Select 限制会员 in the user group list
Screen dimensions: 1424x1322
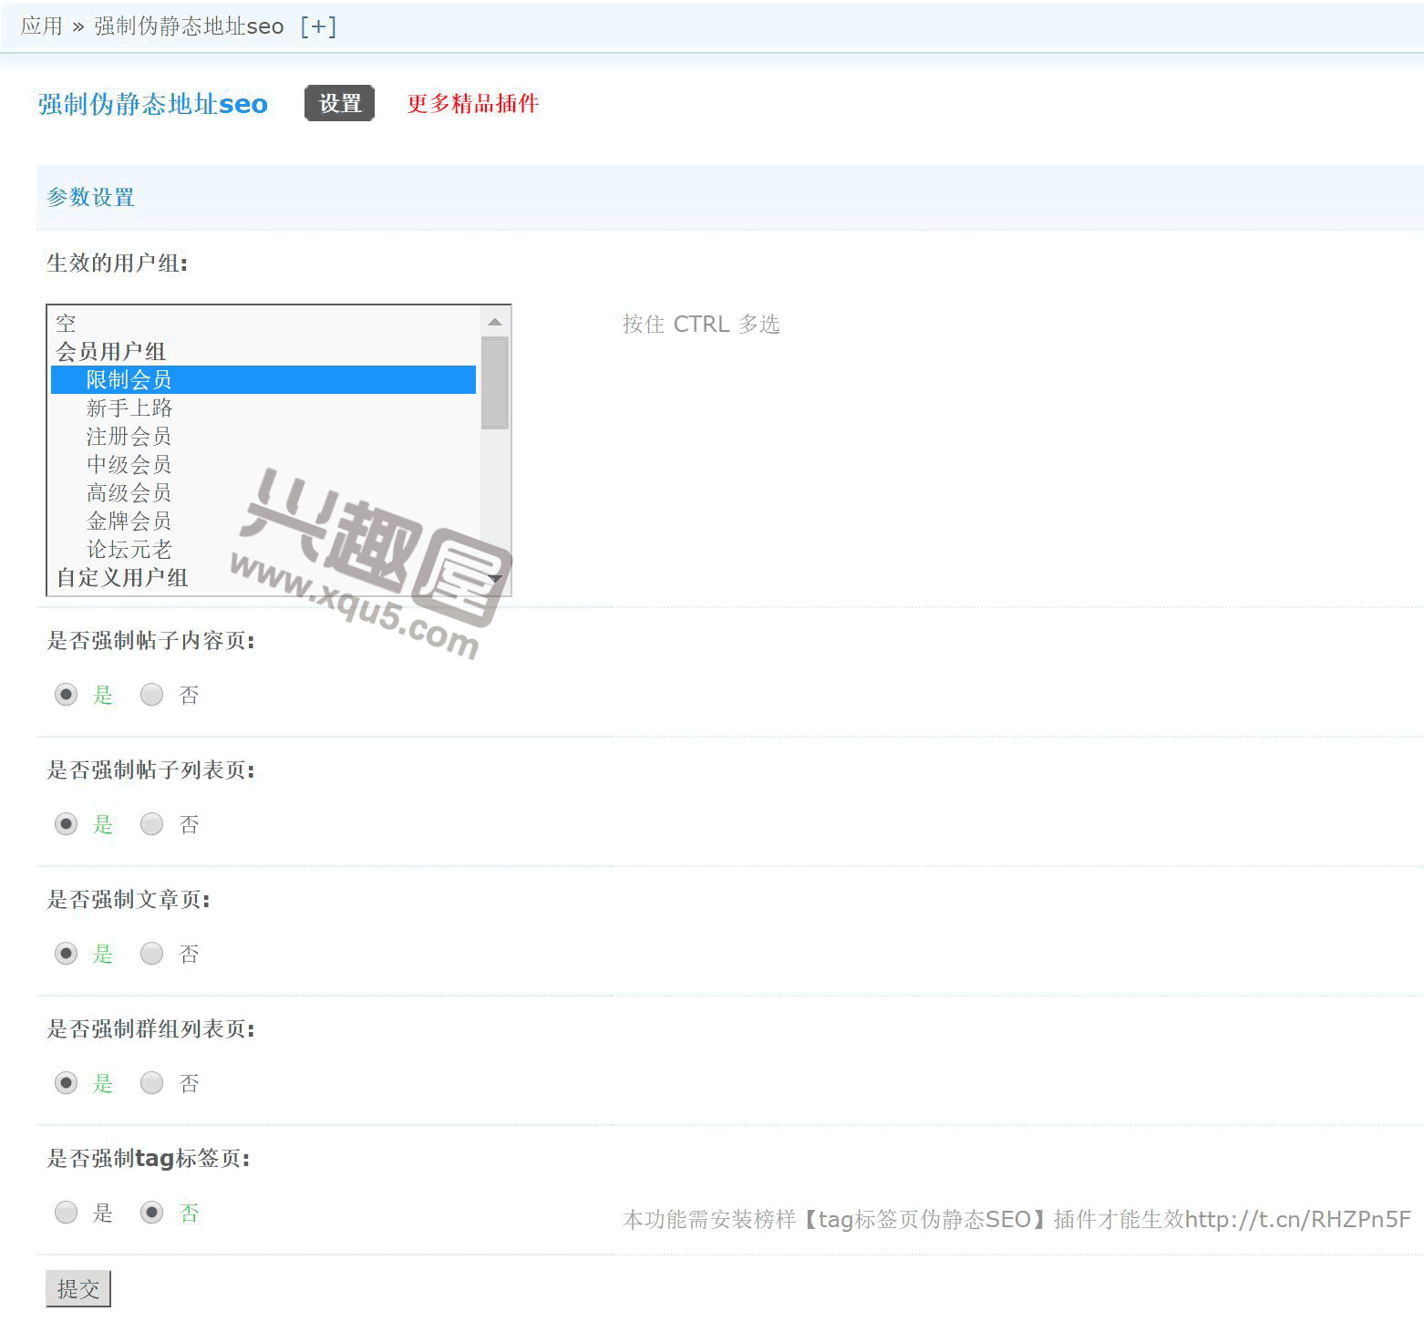coord(263,380)
